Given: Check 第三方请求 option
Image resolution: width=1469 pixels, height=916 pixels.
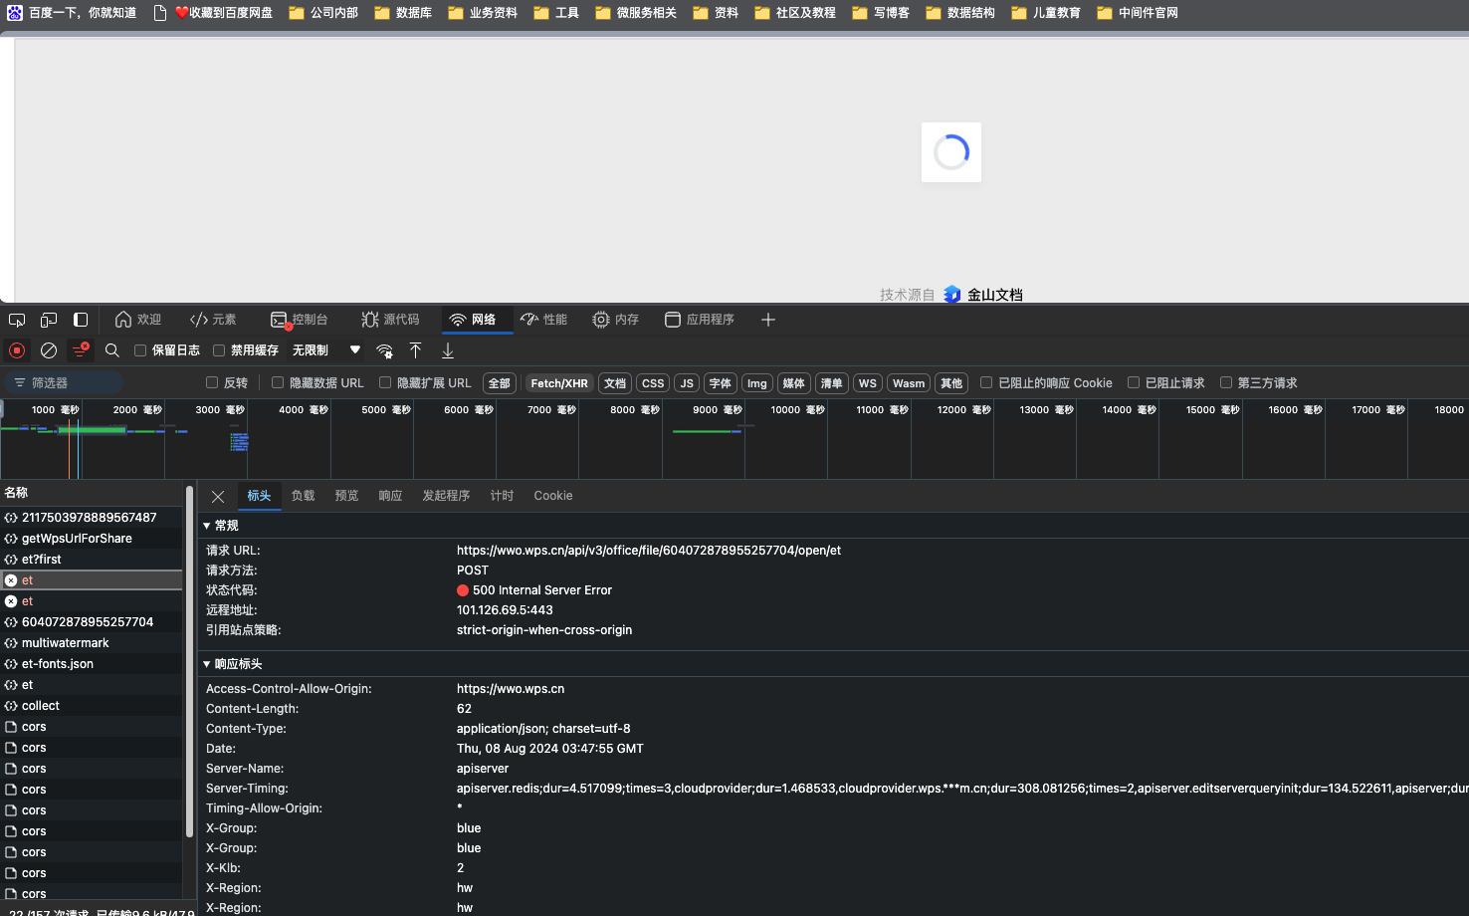Looking at the screenshot, I should [x=1226, y=382].
